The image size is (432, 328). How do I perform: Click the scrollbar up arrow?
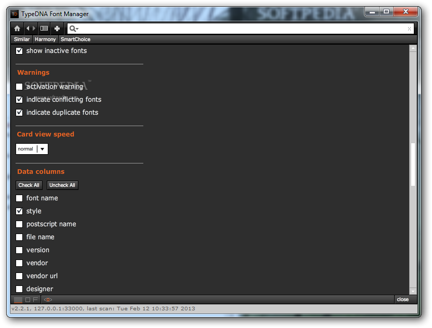click(x=413, y=48)
